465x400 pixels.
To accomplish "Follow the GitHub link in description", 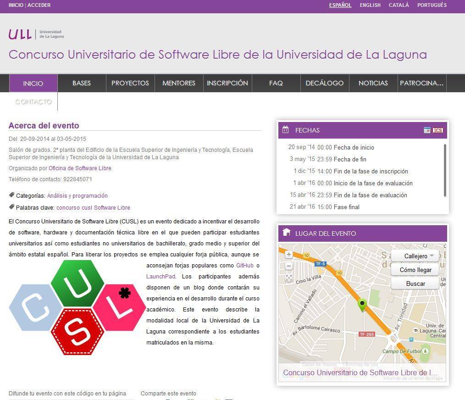I will click(245, 266).
